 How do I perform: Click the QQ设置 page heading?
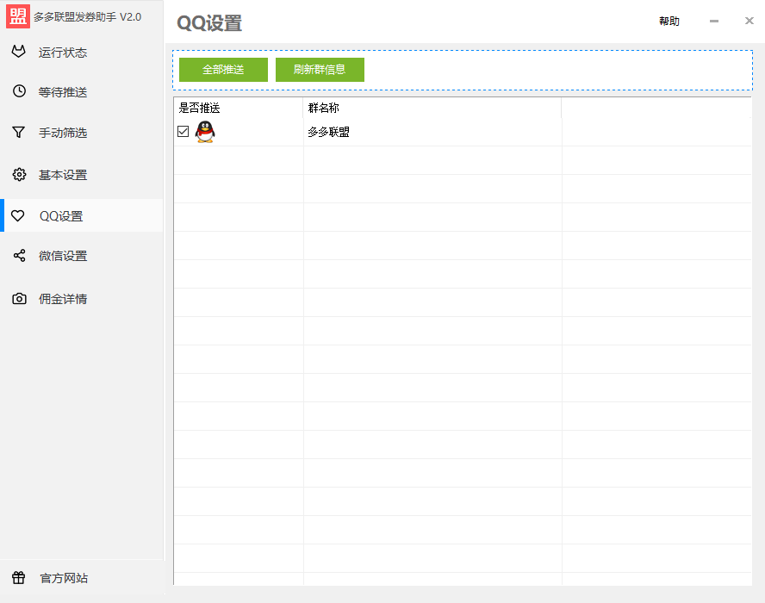tap(209, 23)
